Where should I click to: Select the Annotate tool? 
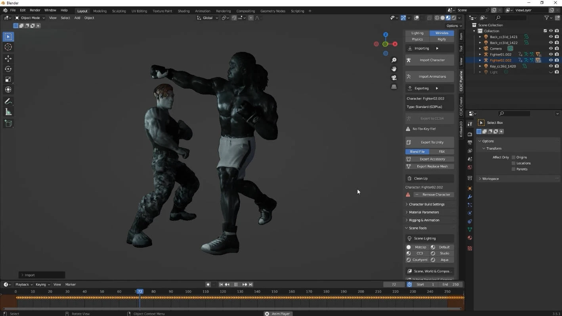coord(8,102)
